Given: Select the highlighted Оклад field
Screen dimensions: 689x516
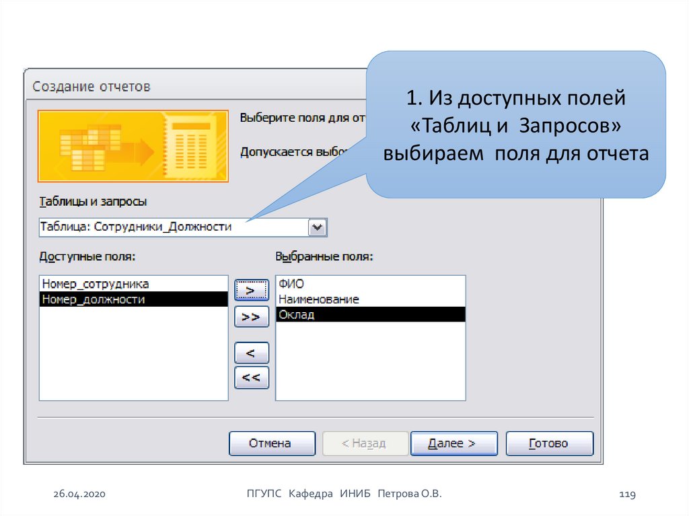Looking at the screenshot, I should 297,315.
